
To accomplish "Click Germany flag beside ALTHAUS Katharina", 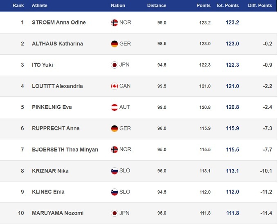I will click(114, 44).
